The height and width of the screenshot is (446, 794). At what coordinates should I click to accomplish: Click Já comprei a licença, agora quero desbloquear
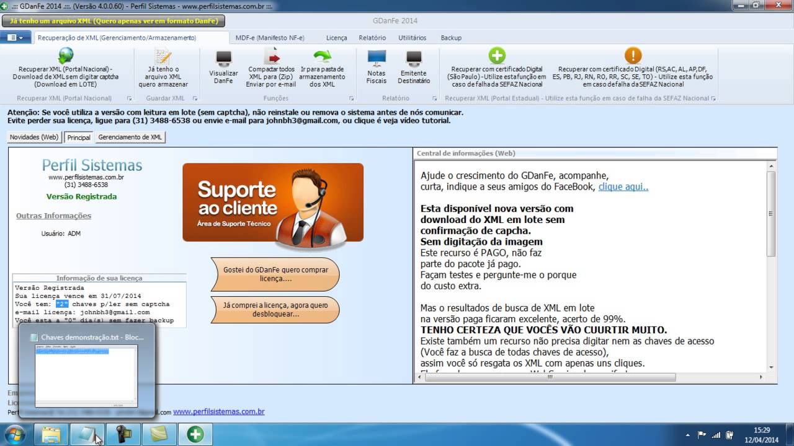[x=275, y=310]
